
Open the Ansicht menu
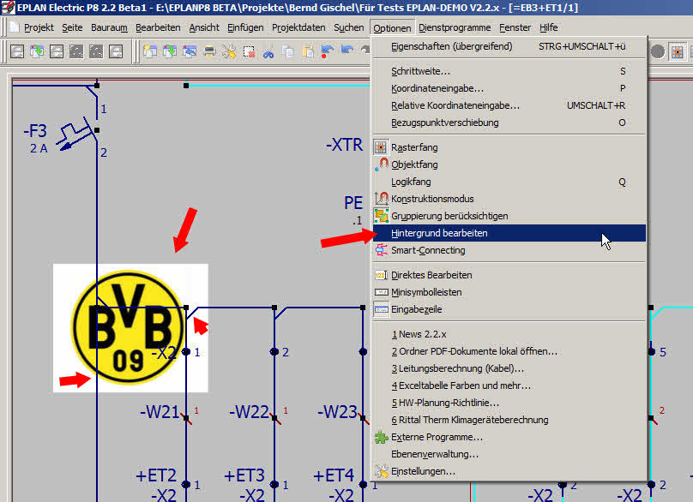[204, 27]
